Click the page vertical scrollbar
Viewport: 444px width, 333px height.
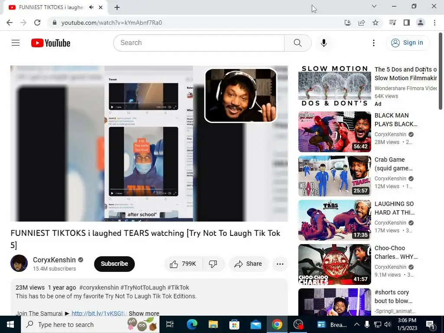[441, 71]
